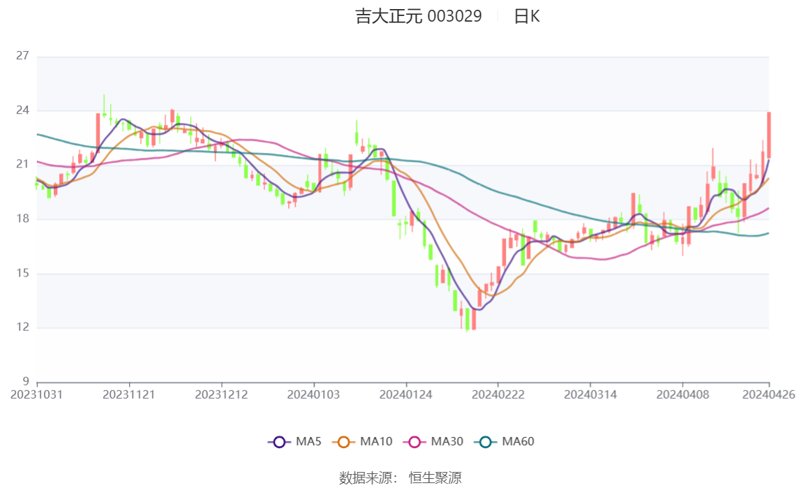The height and width of the screenshot is (488, 801).
Task: Select the 日K chart type label
Action: 527,16
